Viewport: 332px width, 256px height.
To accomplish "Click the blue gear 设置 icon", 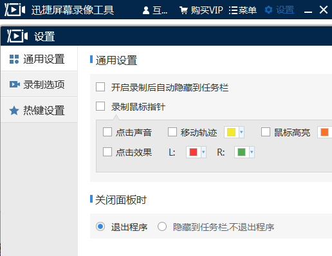I will coord(268,10).
